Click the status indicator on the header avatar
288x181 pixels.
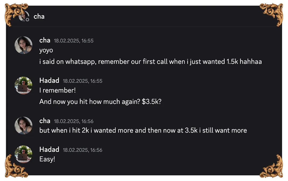[27, 20]
